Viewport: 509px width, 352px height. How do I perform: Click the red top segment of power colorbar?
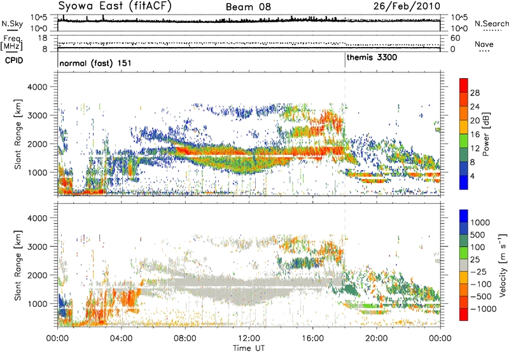click(464, 85)
